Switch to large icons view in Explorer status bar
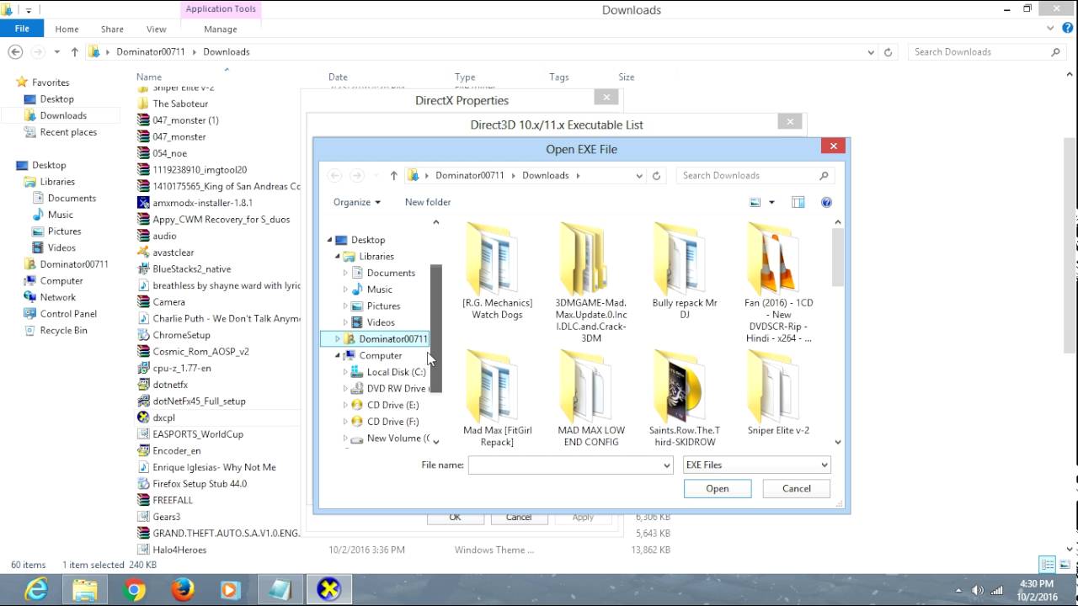The width and height of the screenshot is (1078, 606). tap(1065, 565)
